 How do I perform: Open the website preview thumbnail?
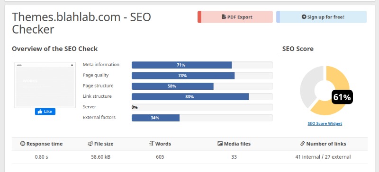[x=45, y=85]
